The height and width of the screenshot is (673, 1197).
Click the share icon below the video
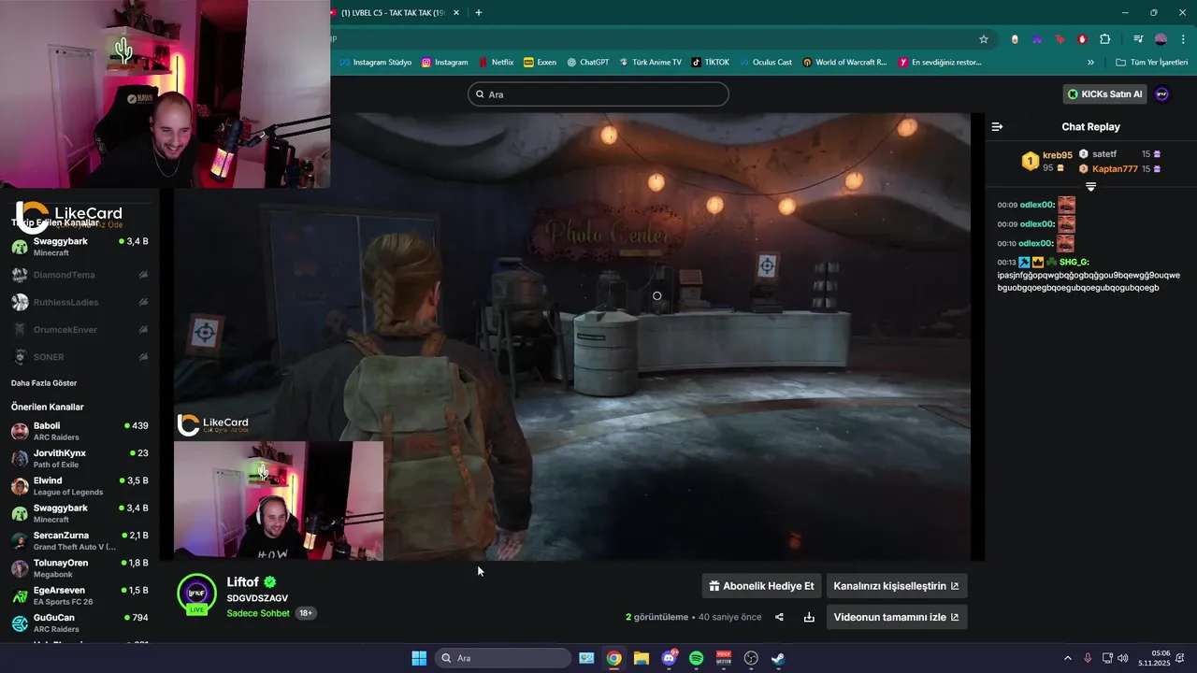(x=779, y=617)
